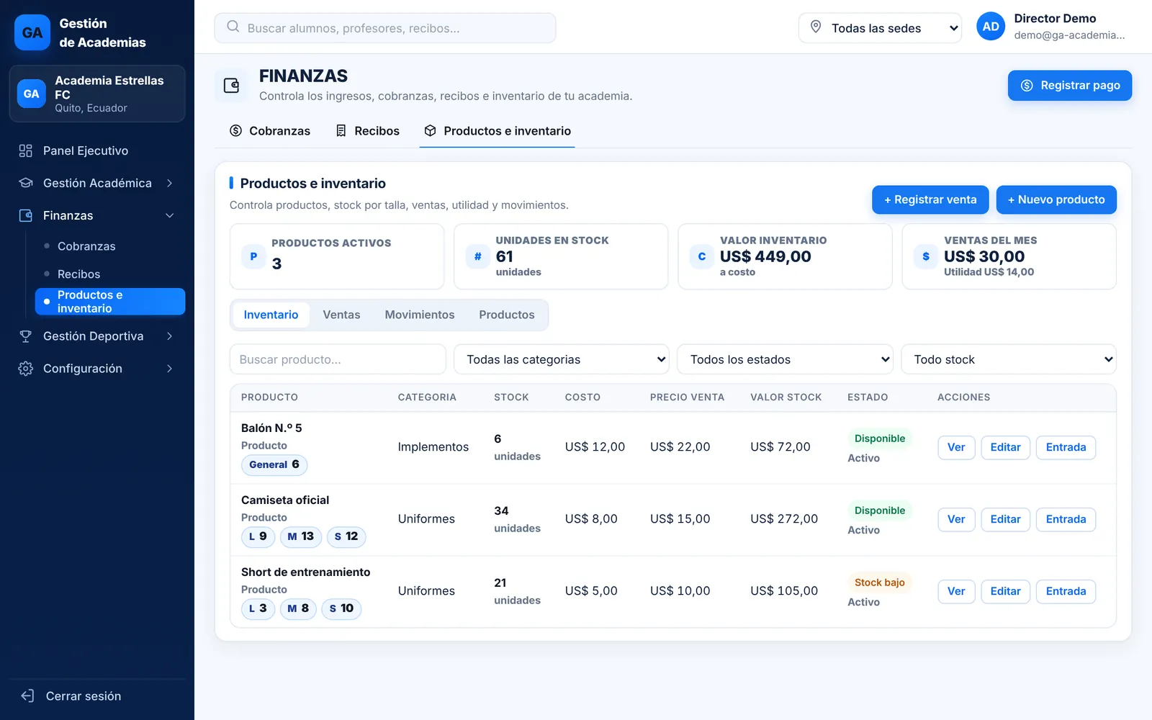Open the Todos los estados filter
Viewport: 1152px width, 720px height.
tap(785, 359)
